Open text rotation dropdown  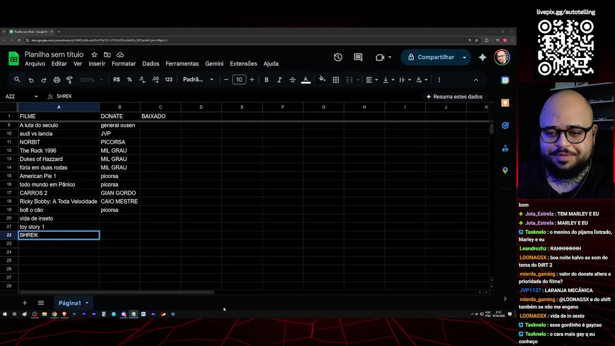tap(422, 80)
